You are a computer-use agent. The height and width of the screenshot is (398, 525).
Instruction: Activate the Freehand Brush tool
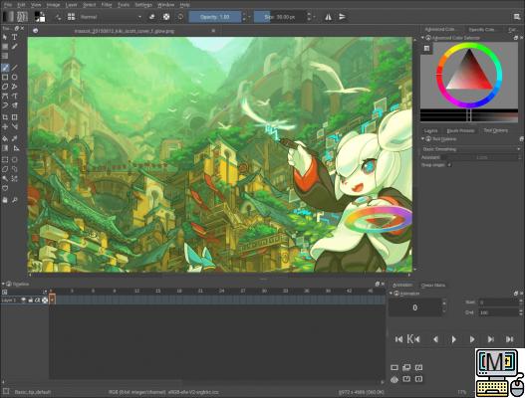(5, 68)
